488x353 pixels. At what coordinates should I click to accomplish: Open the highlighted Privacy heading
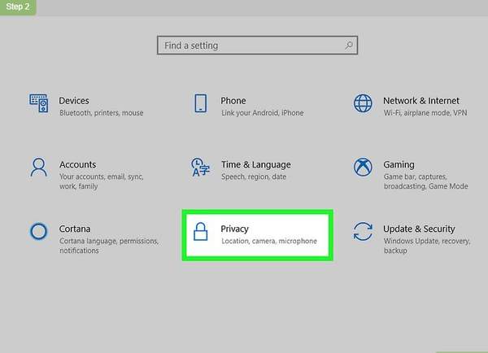tap(234, 229)
